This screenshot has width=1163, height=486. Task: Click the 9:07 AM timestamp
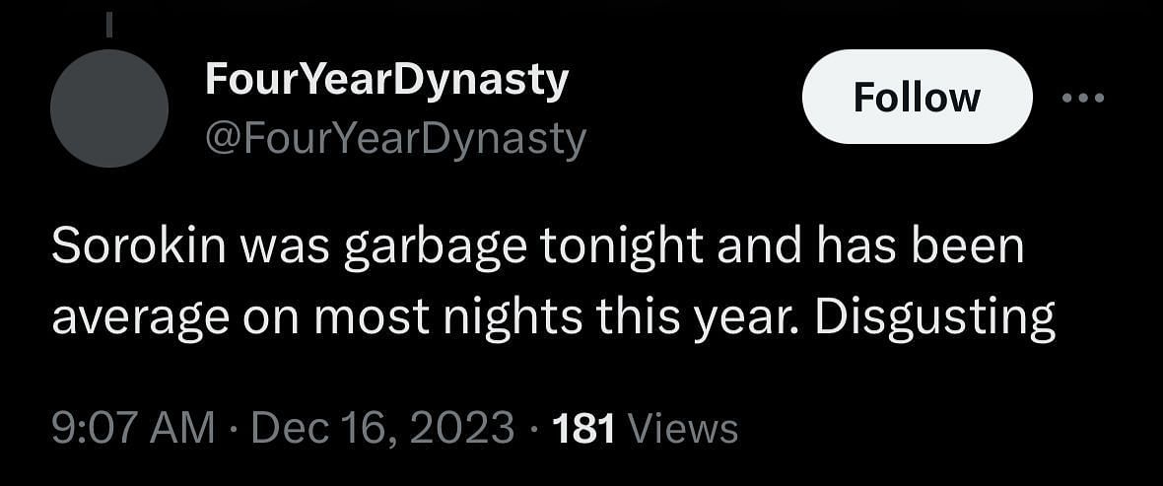click(x=132, y=428)
